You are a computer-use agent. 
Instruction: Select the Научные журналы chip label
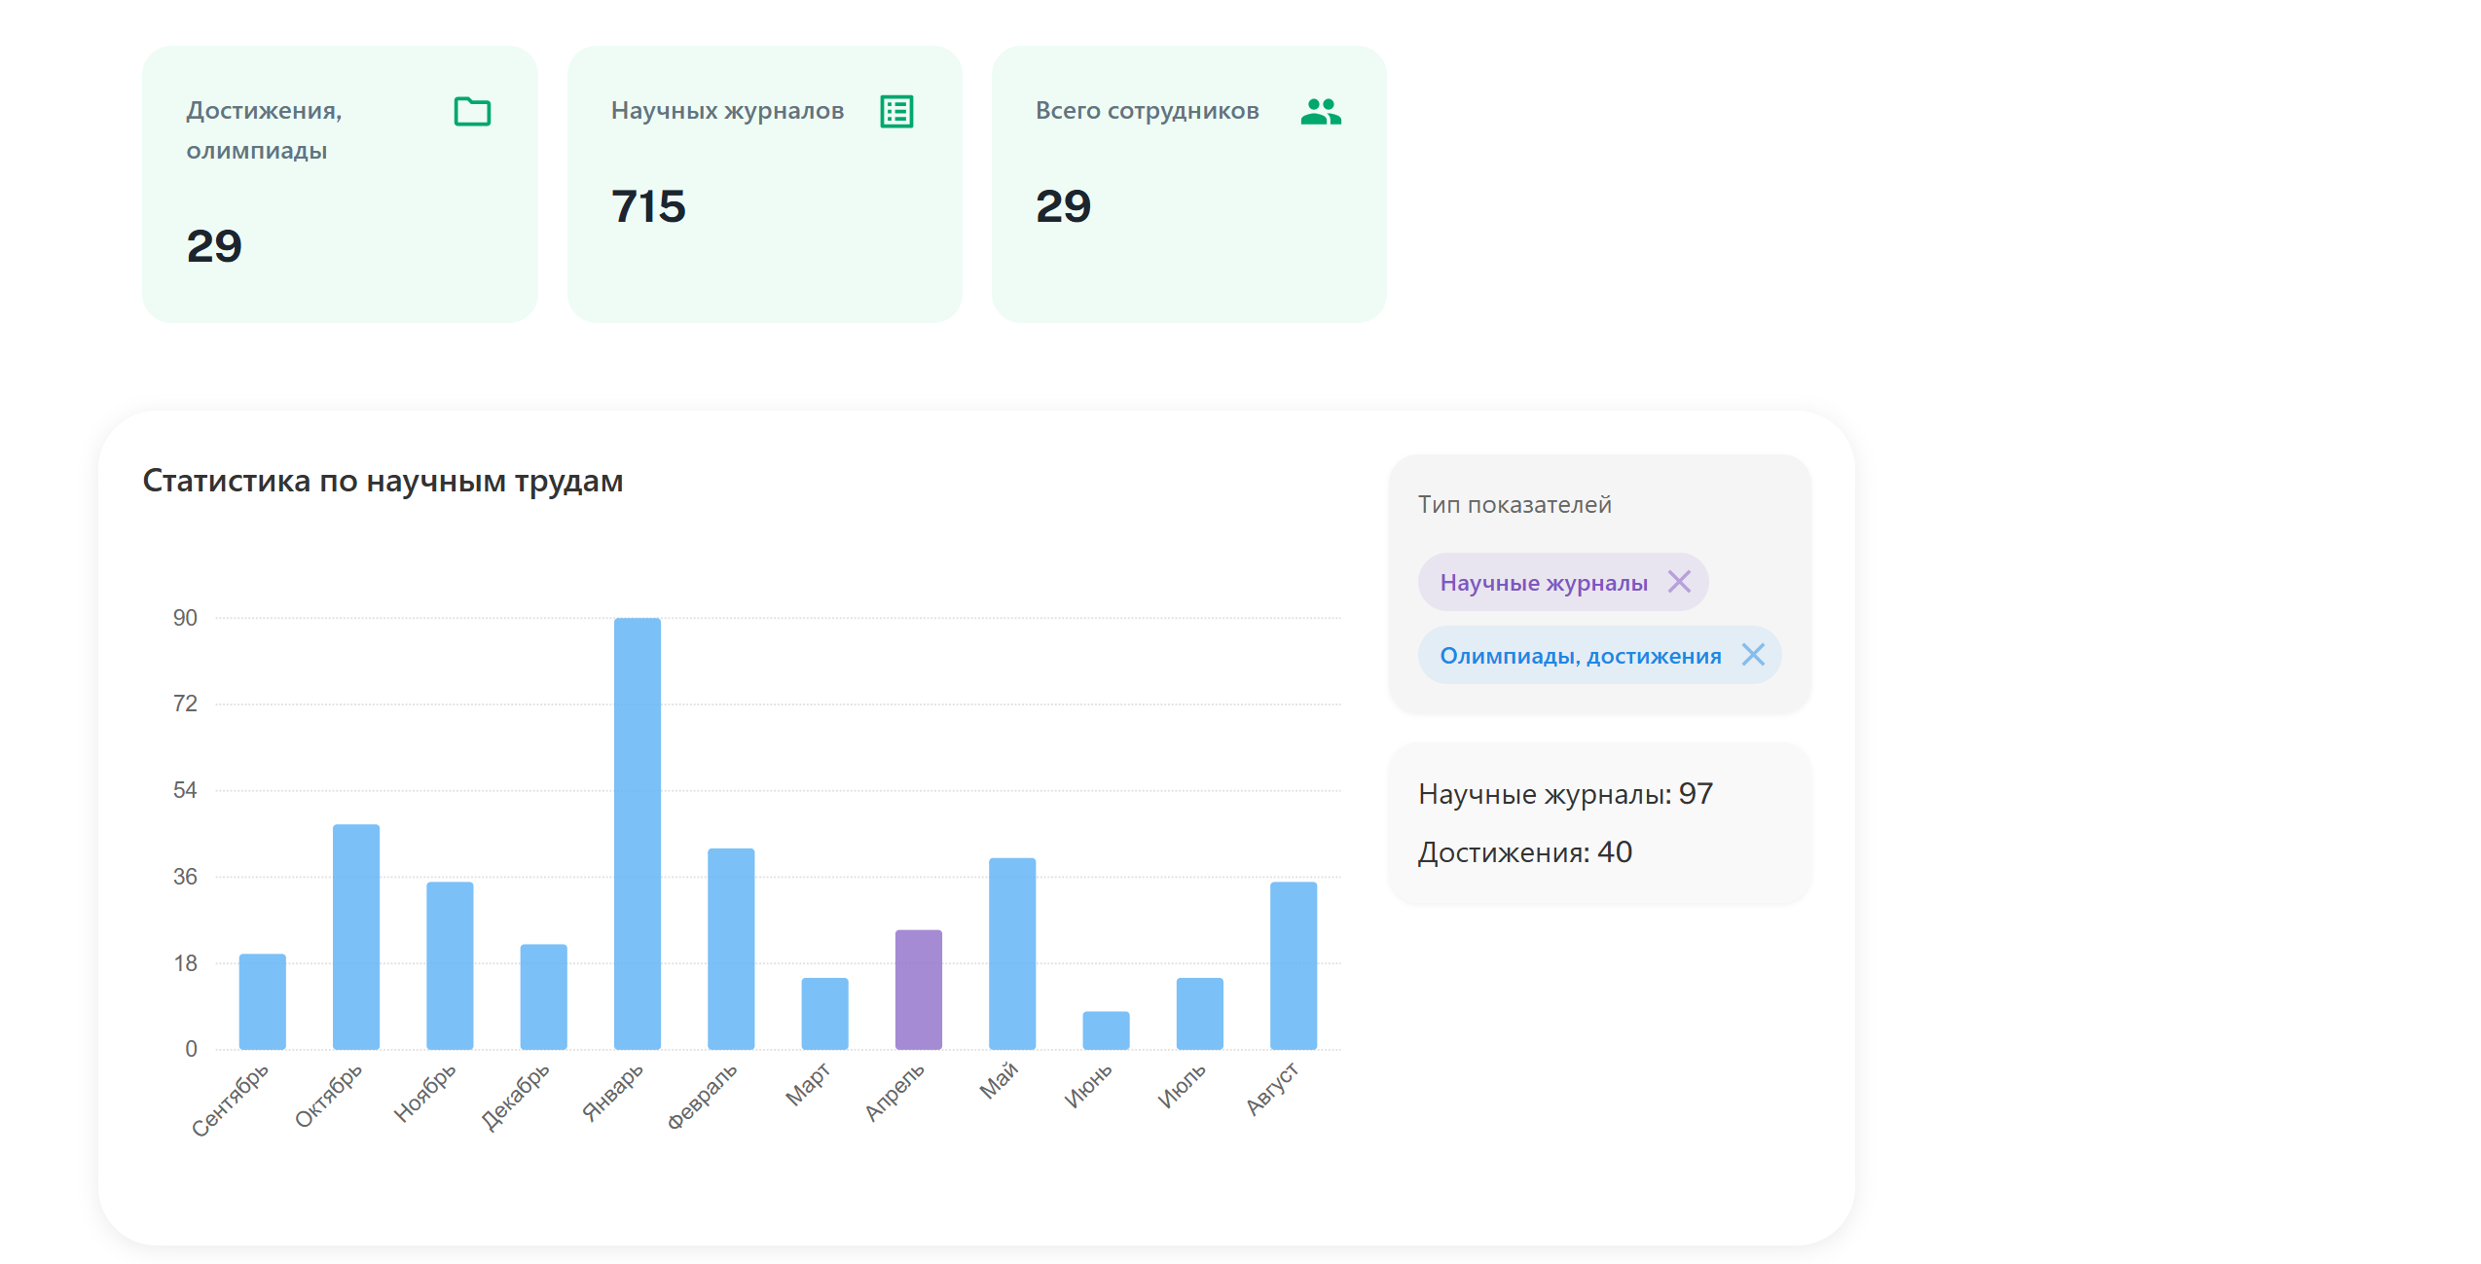click(1544, 583)
